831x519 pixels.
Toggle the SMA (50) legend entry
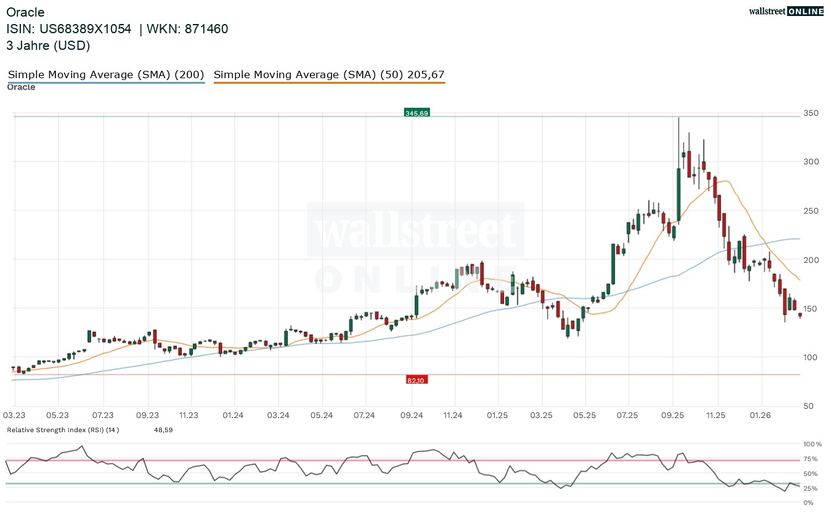tap(329, 75)
